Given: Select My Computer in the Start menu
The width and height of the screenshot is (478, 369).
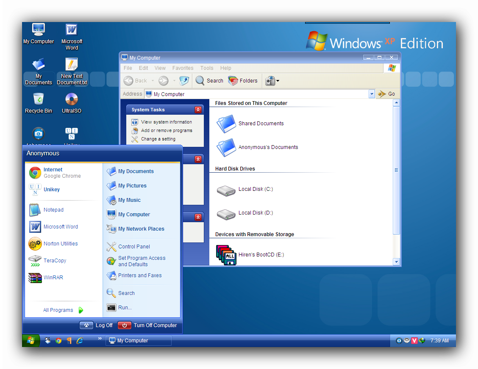Looking at the screenshot, I should tap(128, 215).
